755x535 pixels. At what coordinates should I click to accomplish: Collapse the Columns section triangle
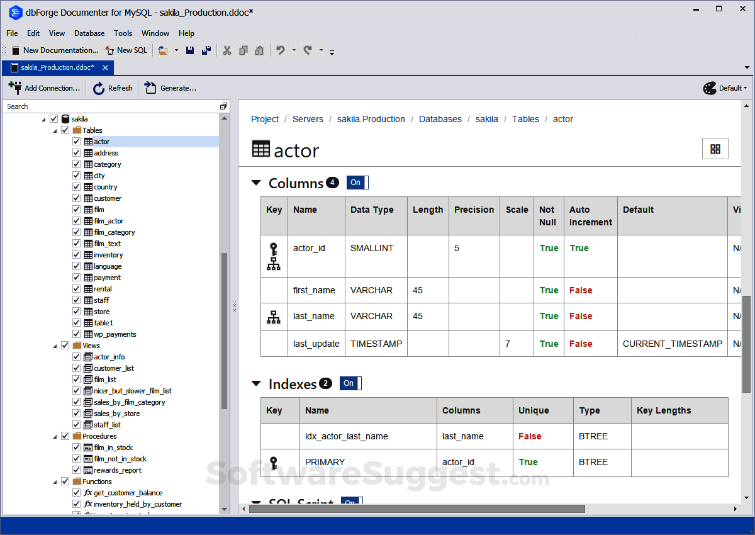(255, 182)
